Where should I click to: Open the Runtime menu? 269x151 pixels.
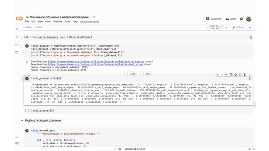(58, 21)
